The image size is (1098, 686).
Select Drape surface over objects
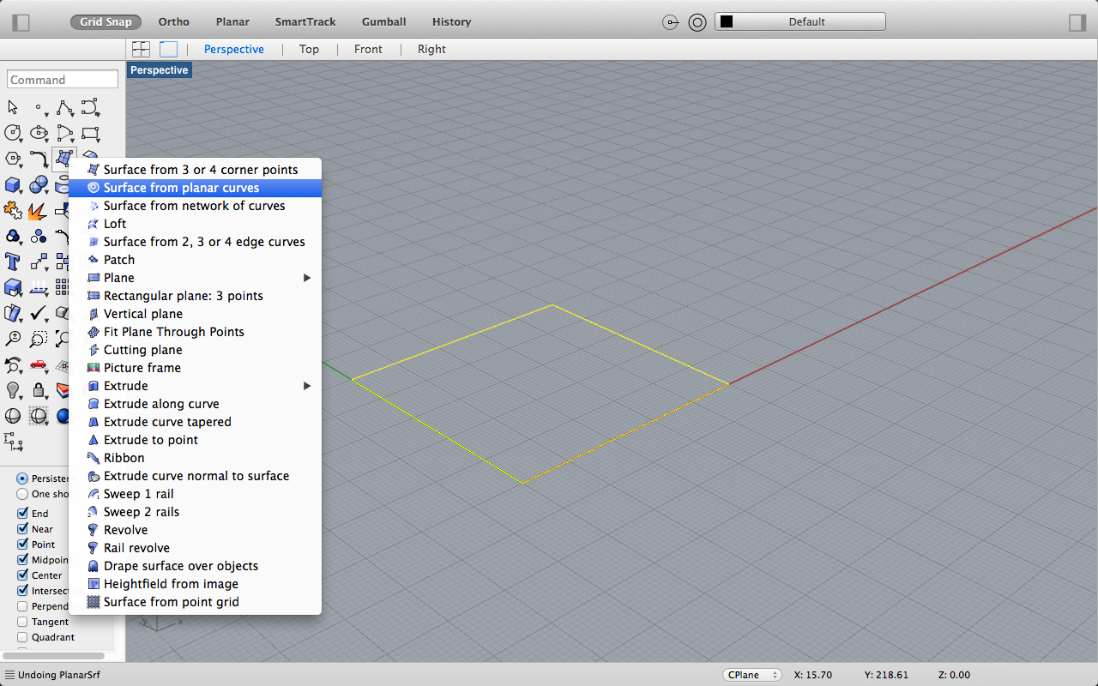coord(195,566)
